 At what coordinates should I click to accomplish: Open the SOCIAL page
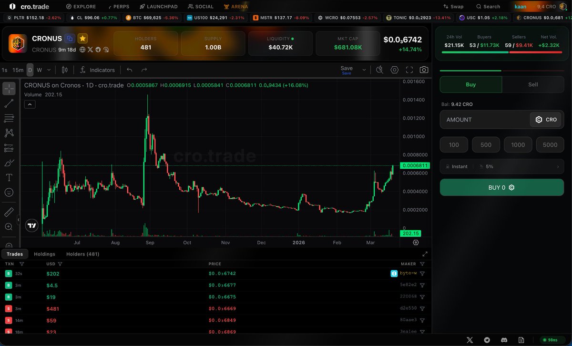(201, 7)
